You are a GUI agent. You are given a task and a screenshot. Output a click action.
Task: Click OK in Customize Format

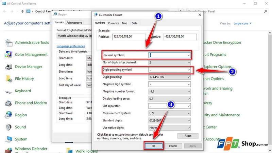(x=154, y=146)
